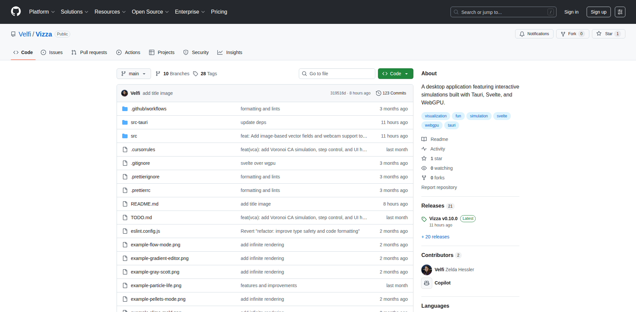
Task: Click Sign in
Action: pos(571,12)
